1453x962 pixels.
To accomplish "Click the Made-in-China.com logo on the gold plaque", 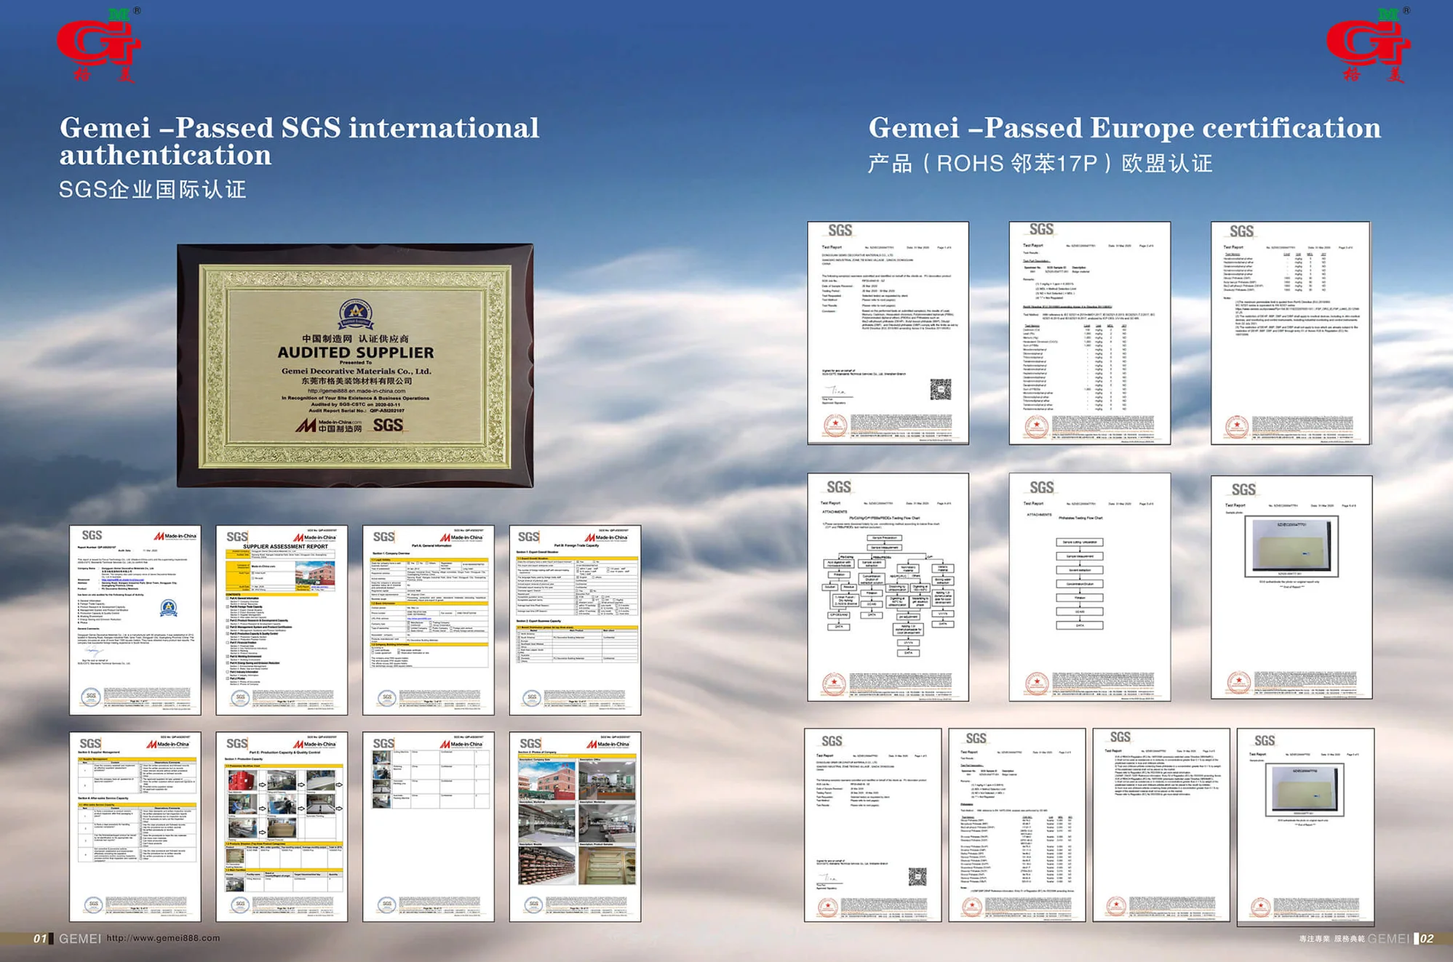I will tap(328, 425).
